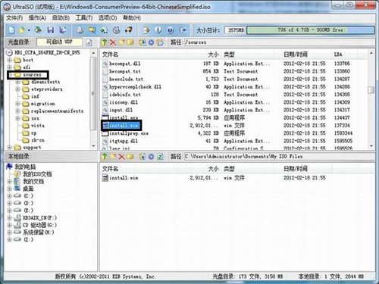Click the blue gear icon in local toolbar
This screenshot has height=284, width=379.
click(x=151, y=157)
